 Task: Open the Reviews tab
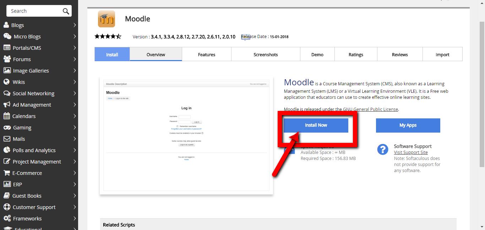pos(400,54)
